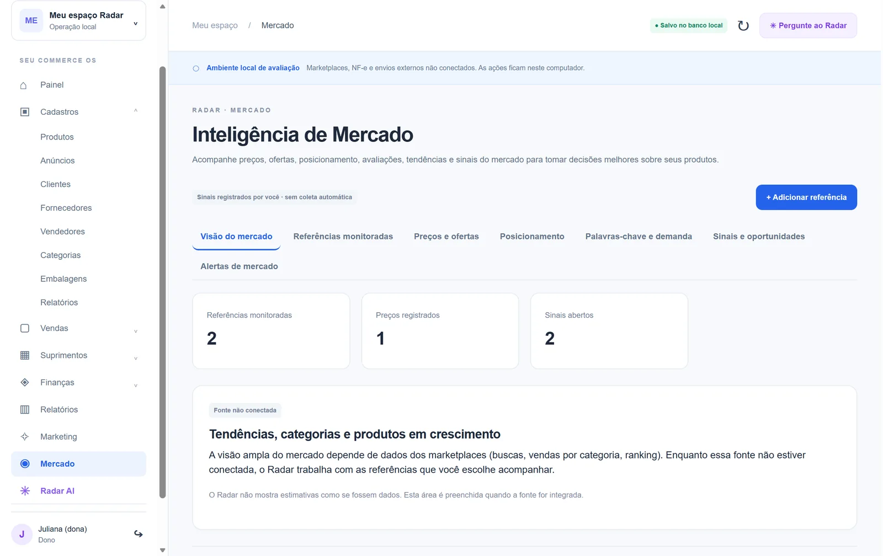Click the Vendas square icon
Viewport: 883px width, 556px height.
pos(25,328)
